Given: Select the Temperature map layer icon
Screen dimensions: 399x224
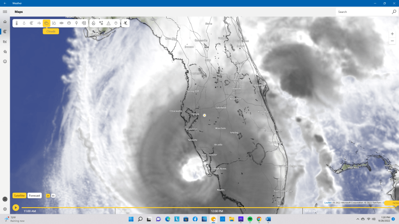Looking at the screenshot, I should (16, 23).
